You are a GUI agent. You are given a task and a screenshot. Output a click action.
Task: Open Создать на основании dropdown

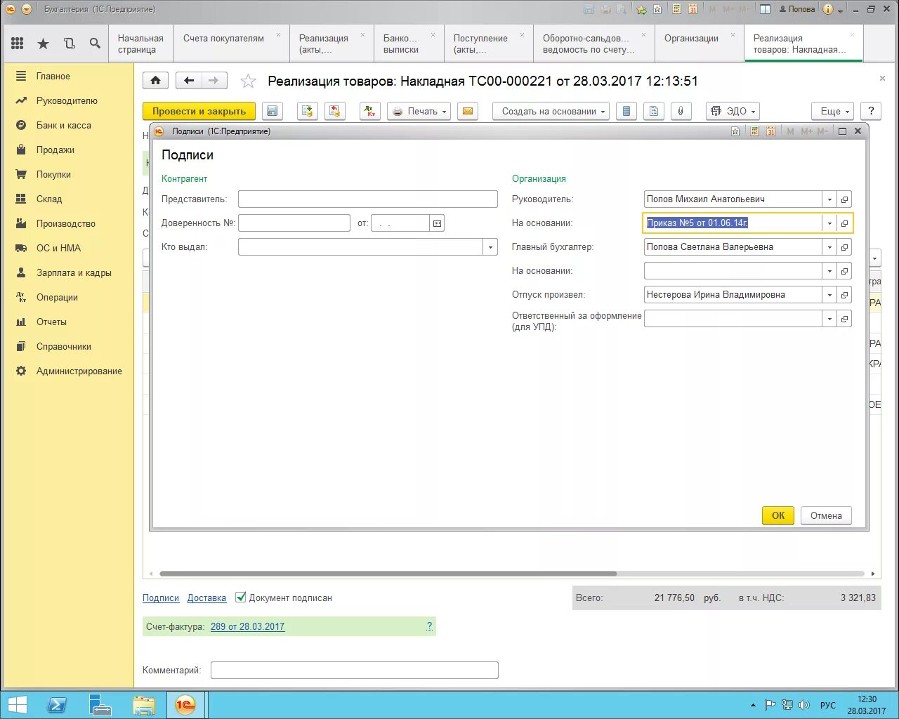tap(551, 111)
